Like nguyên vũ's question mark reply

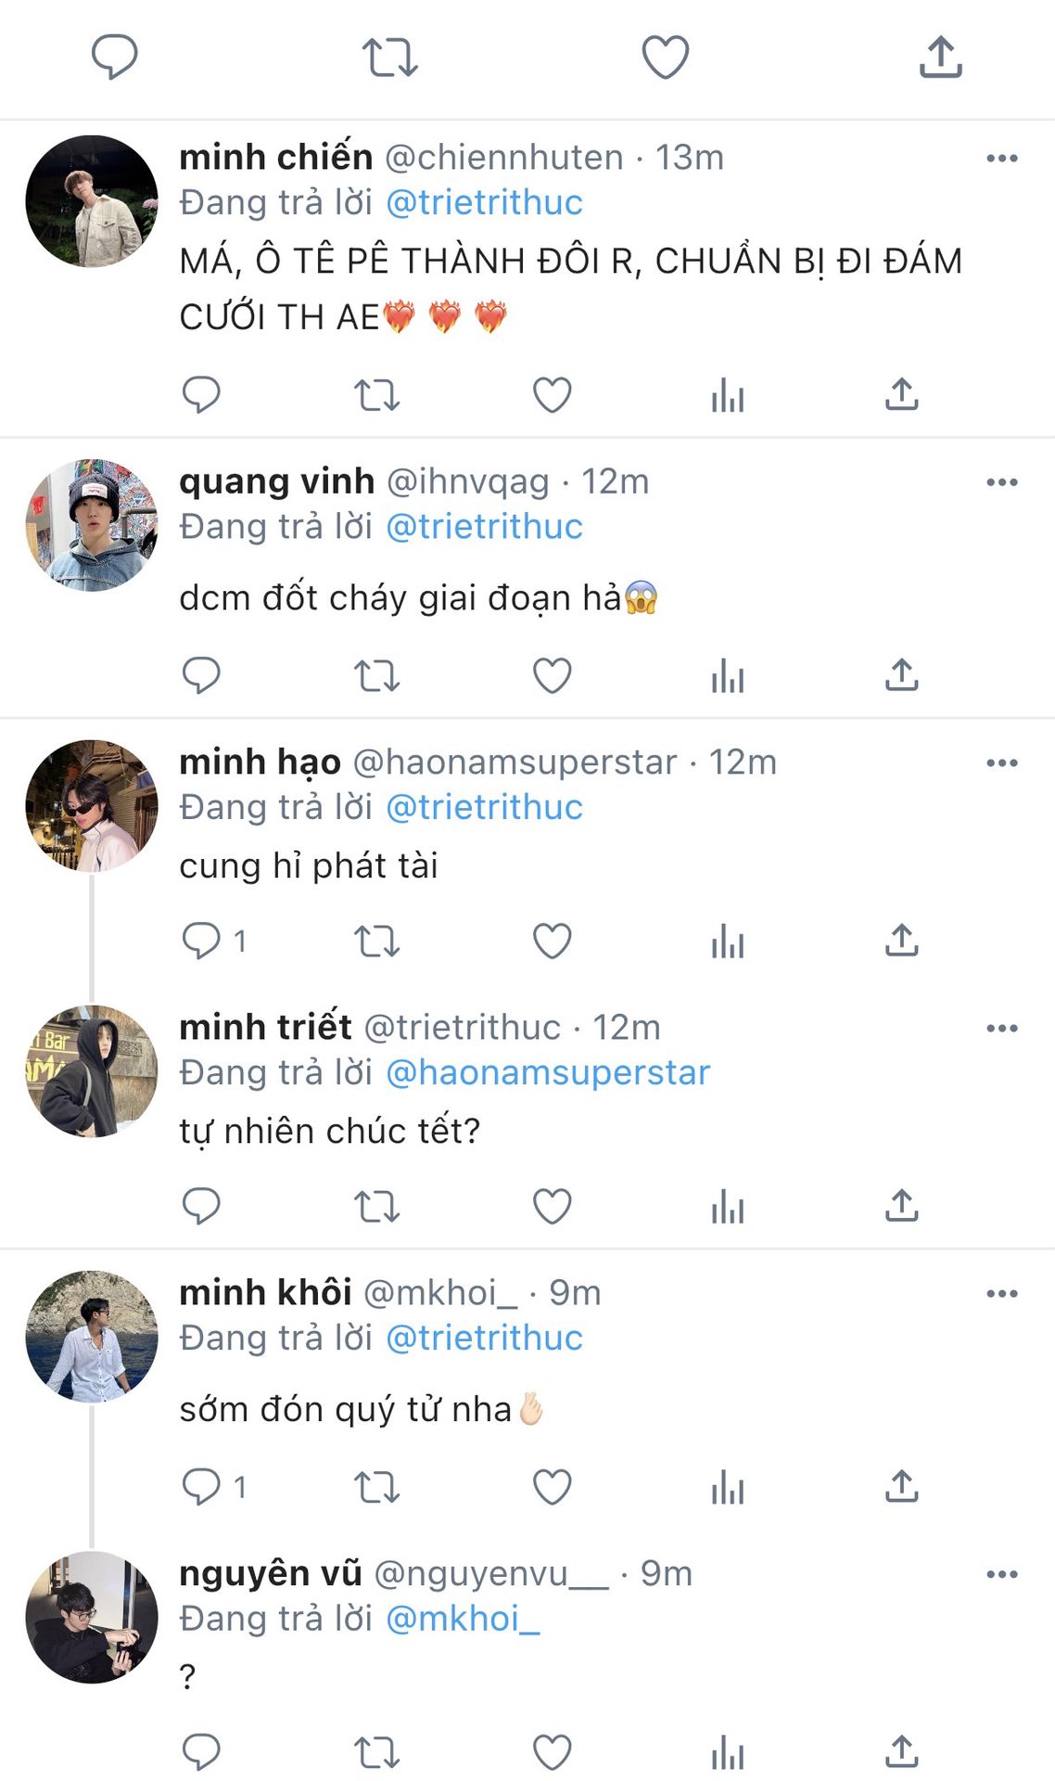[552, 1752]
